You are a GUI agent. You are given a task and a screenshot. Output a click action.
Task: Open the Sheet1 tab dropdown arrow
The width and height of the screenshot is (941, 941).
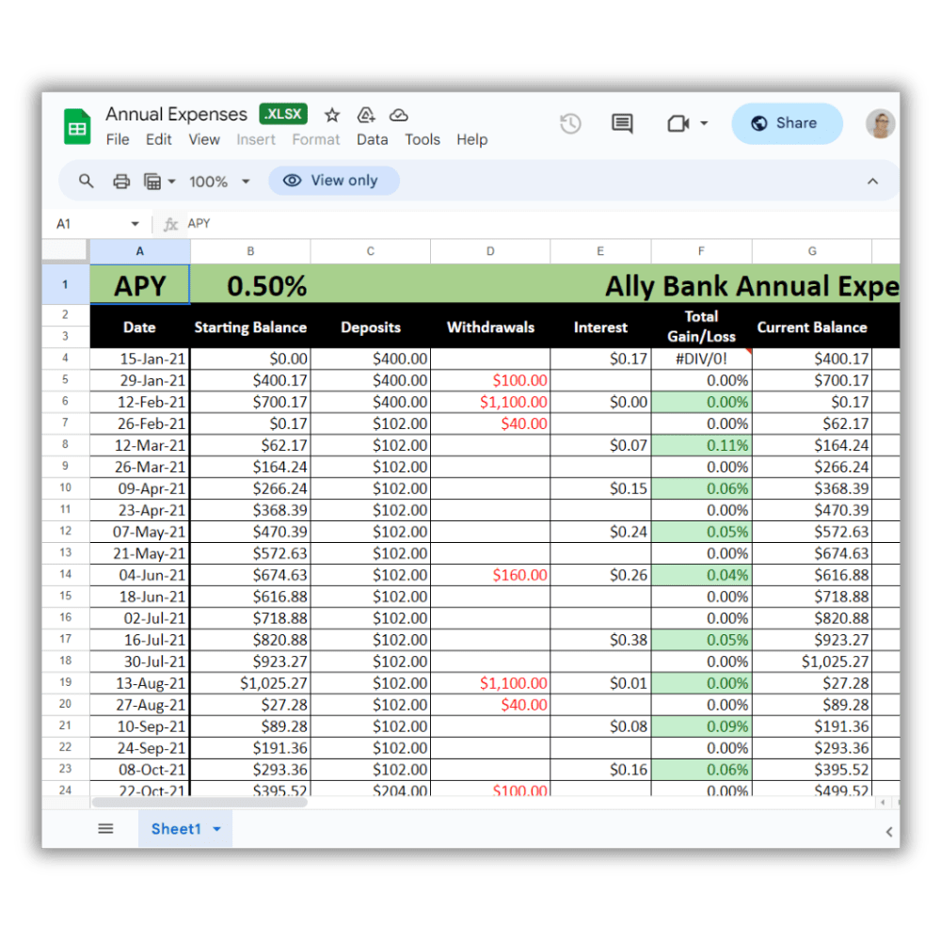tap(216, 829)
